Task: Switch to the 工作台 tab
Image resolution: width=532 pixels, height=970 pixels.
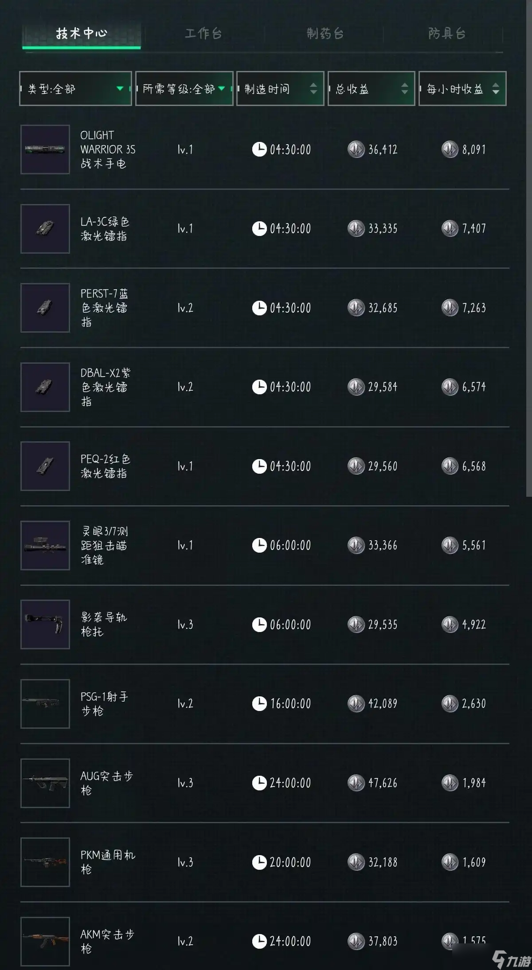Action: click(x=203, y=34)
